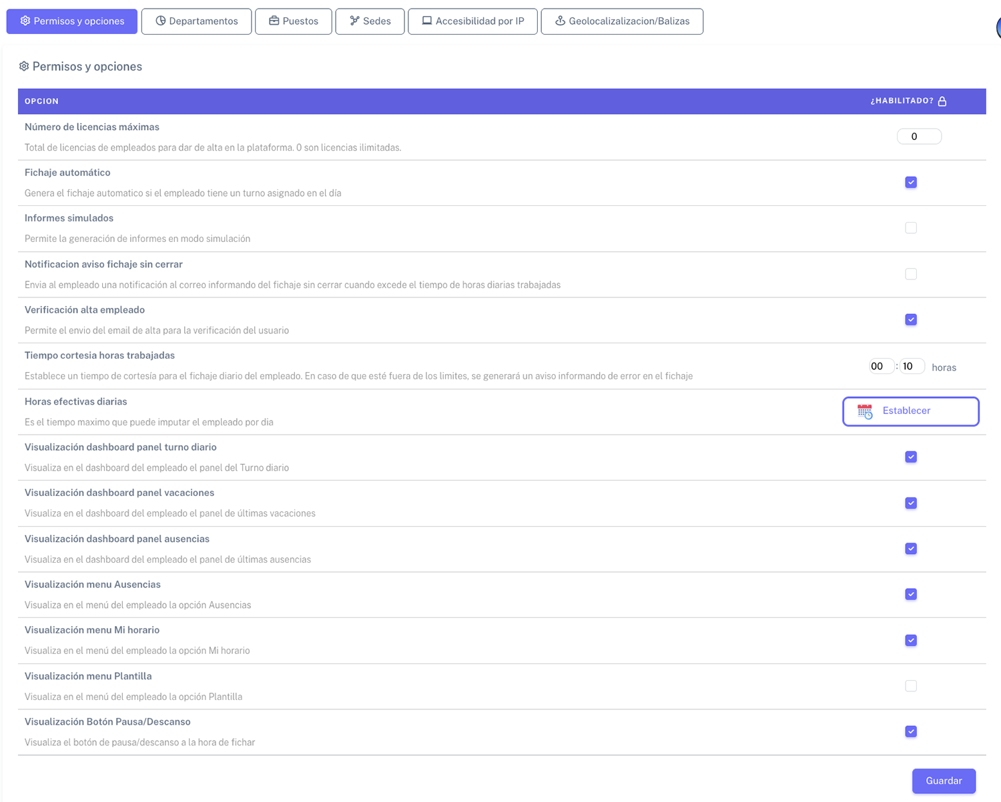The width and height of the screenshot is (1001, 802).
Task: Enable the Informes simulados checkbox
Action: 911,228
